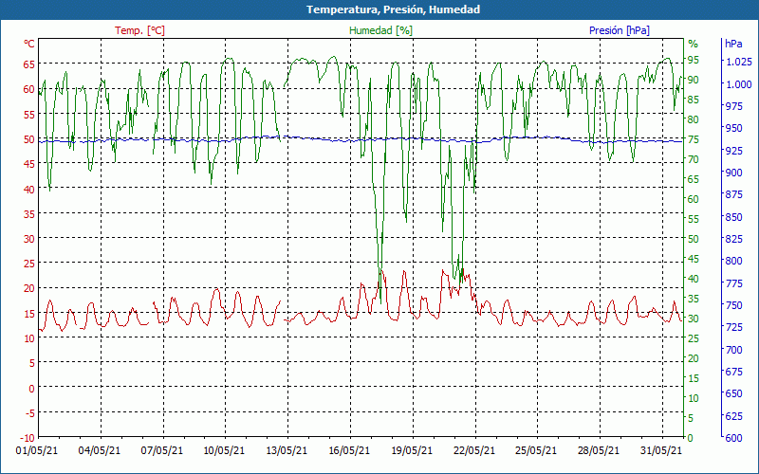Click the green humidity axis value '95'
This screenshot has width=759, height=474.
coord(694,60)
